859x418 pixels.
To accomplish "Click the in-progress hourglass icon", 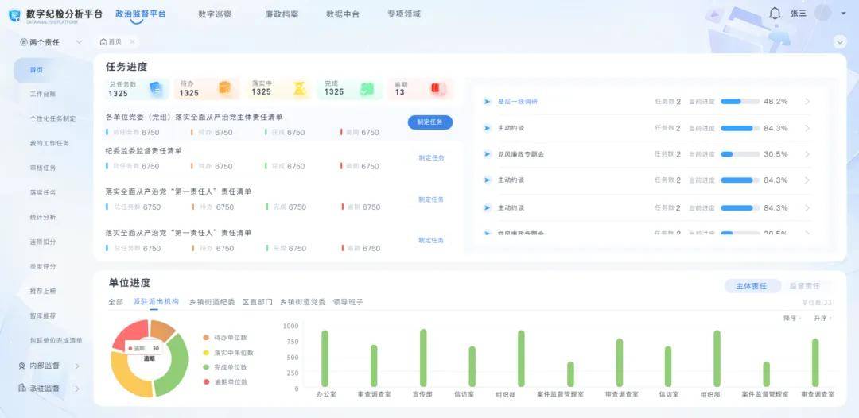I will pyautogui.click(x=299, y=88).
